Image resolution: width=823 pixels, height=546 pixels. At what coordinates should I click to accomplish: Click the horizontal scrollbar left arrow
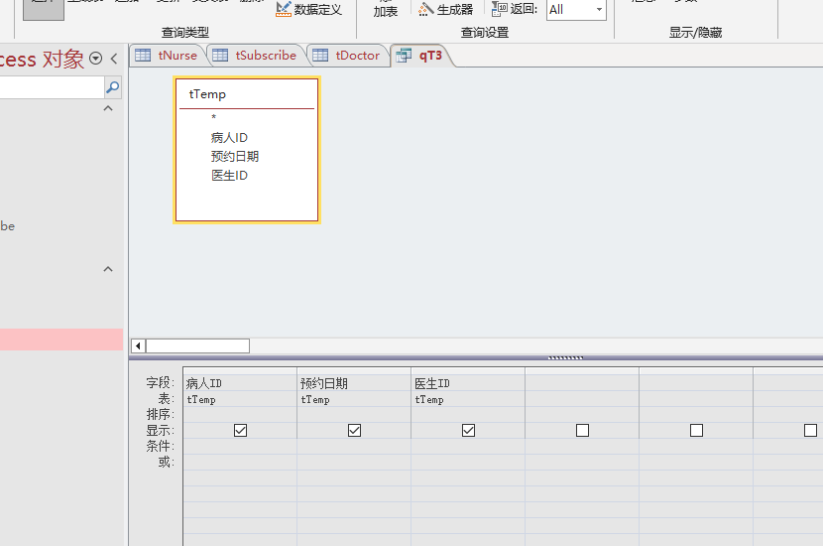tap(138, 345)
